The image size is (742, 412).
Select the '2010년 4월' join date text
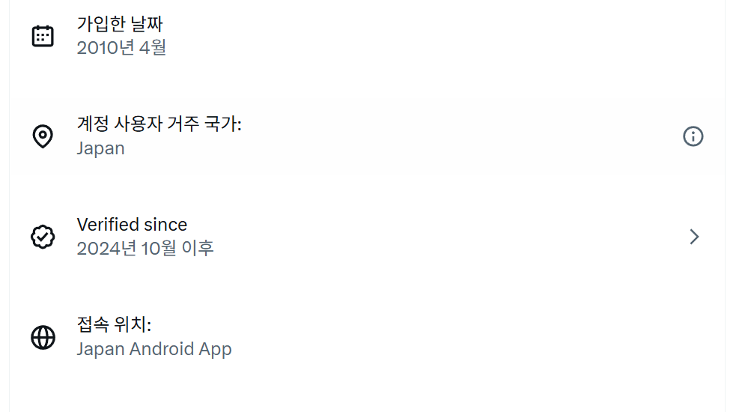[121, 48]
